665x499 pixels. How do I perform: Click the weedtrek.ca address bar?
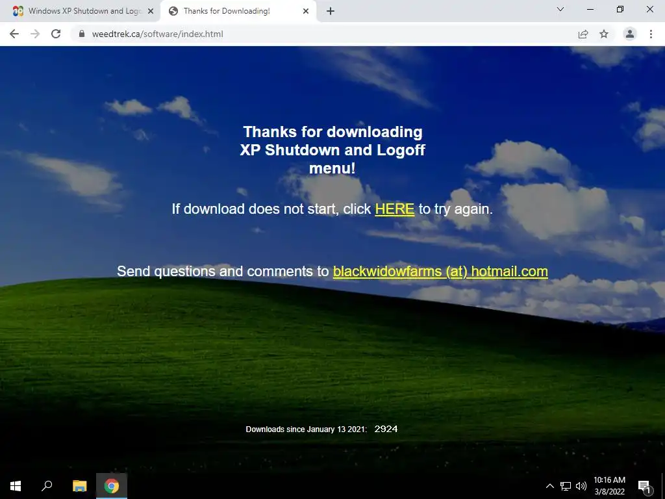point(322,34)
